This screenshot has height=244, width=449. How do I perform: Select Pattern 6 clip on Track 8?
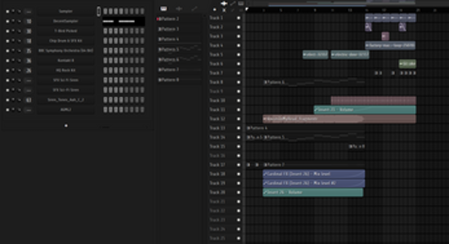tap(314, 82)
